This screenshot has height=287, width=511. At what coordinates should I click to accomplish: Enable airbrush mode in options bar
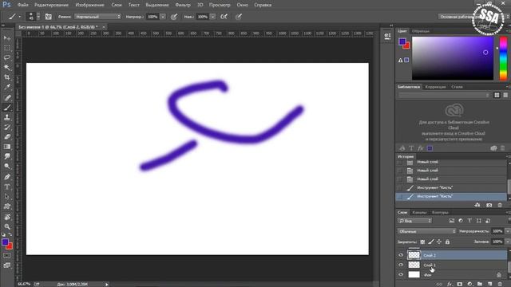click(x=224, y=17)
